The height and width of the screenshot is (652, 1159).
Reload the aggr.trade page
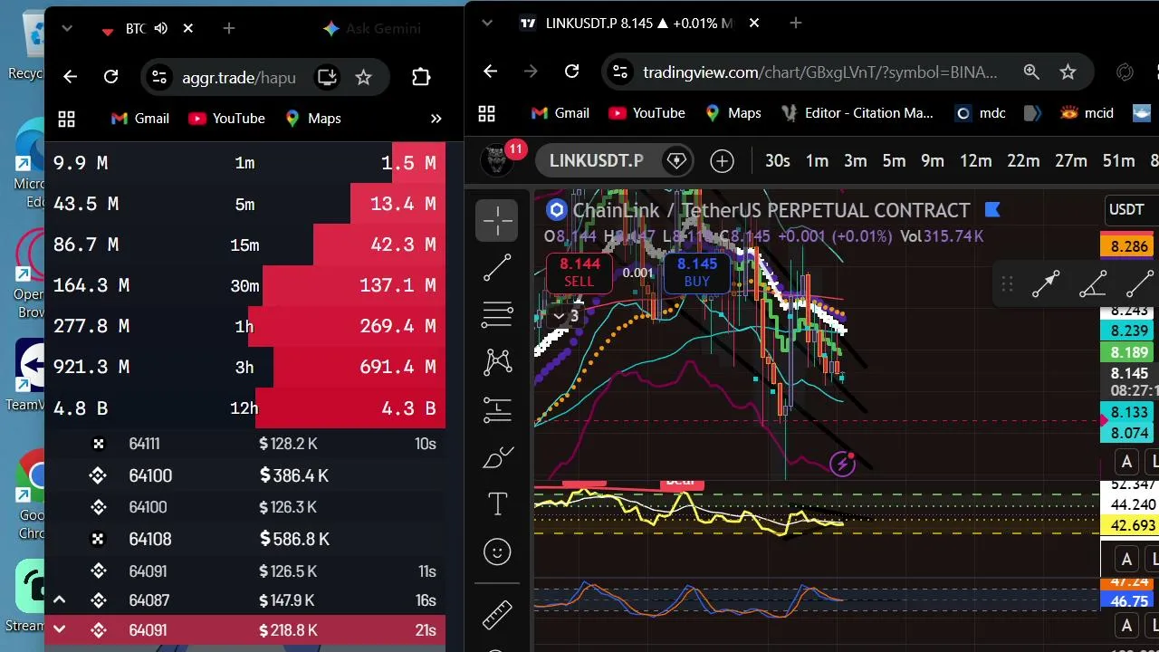click(x=110, y=77)
